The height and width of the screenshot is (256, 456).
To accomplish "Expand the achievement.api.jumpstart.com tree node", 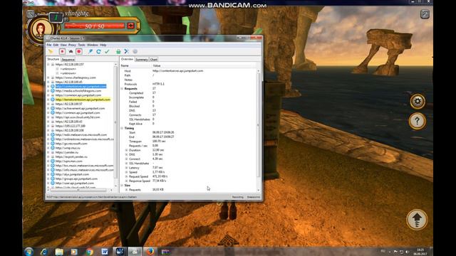I will coord(48,108).
